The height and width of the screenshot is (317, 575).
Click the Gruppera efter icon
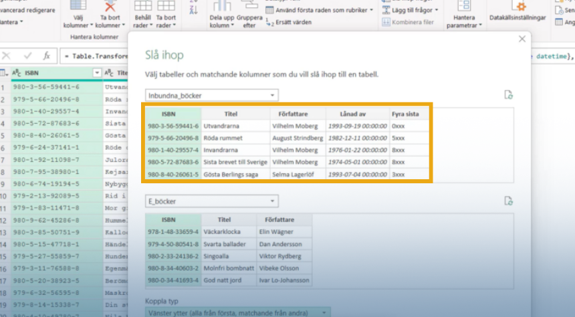click(249, 7)
